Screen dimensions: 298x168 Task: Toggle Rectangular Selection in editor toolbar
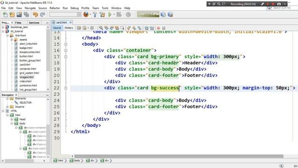(122, 28)
